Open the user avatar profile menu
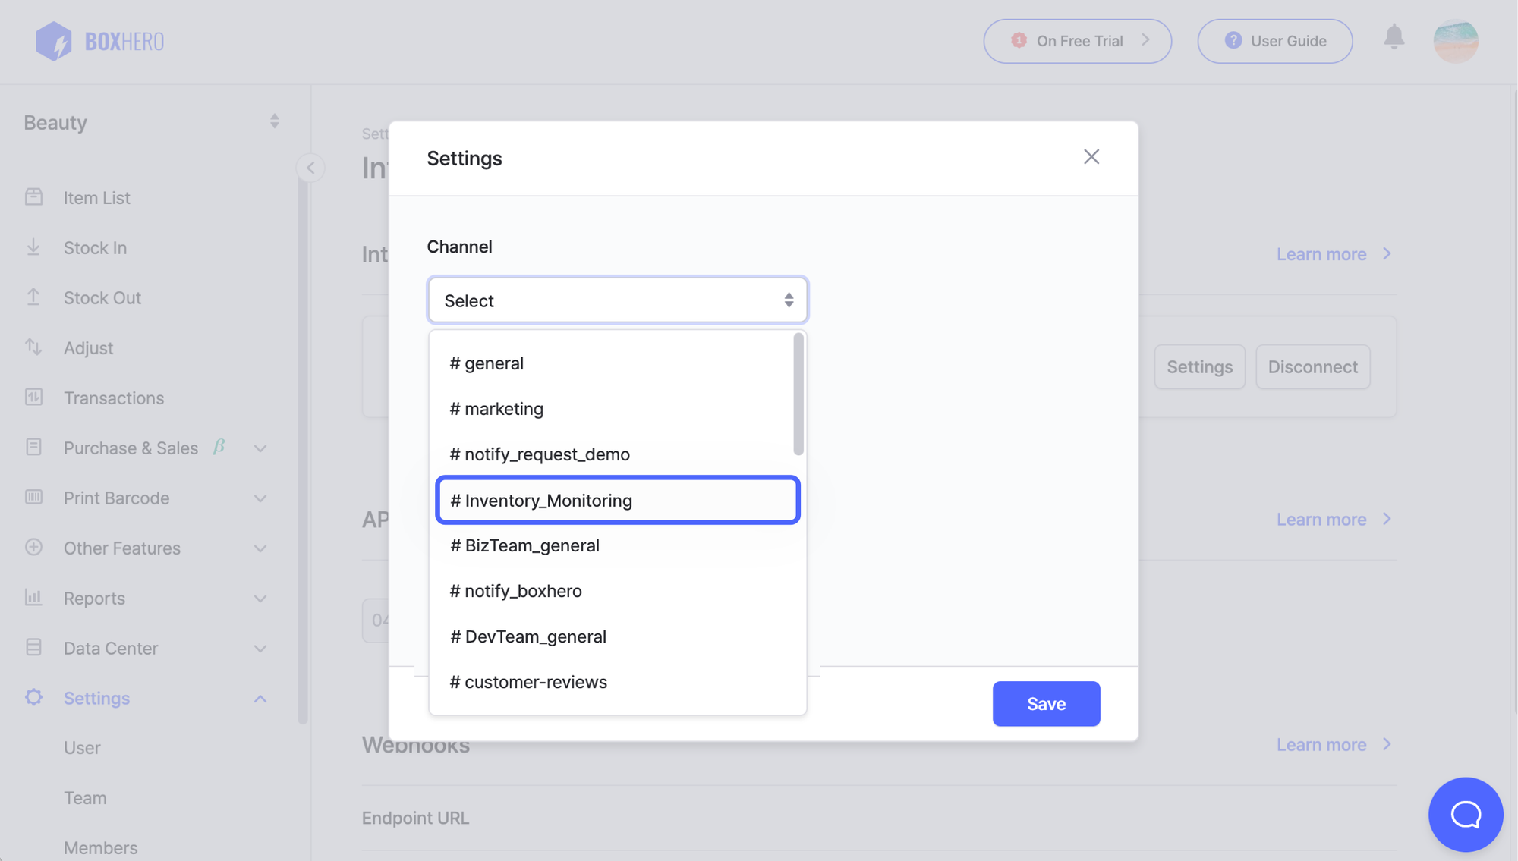The image size is (1518, 861). point(1455,41)
